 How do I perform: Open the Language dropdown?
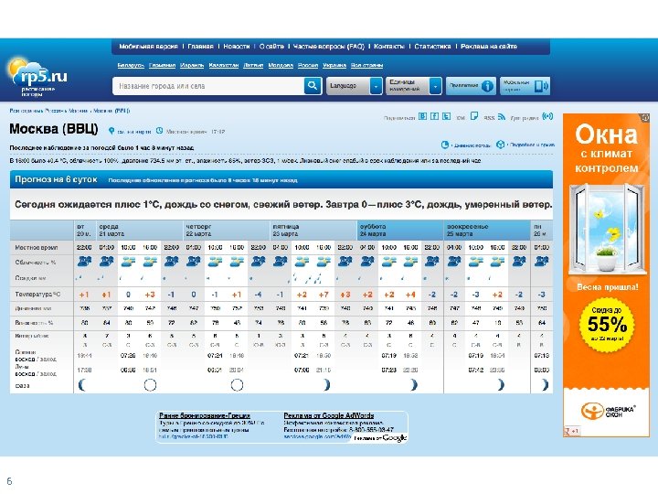click(x=355, y=86)
